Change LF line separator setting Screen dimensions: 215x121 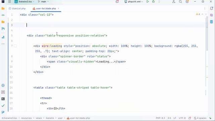(x=175, y=118)
